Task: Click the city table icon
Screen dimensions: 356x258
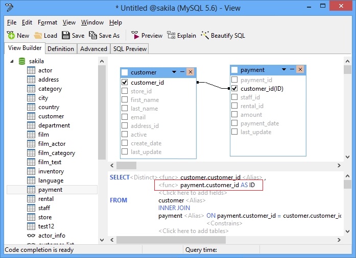Action: pos(31,98)
